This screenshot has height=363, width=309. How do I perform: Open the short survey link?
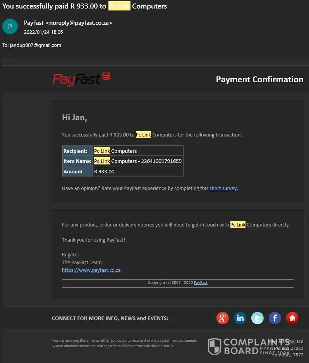223,188
